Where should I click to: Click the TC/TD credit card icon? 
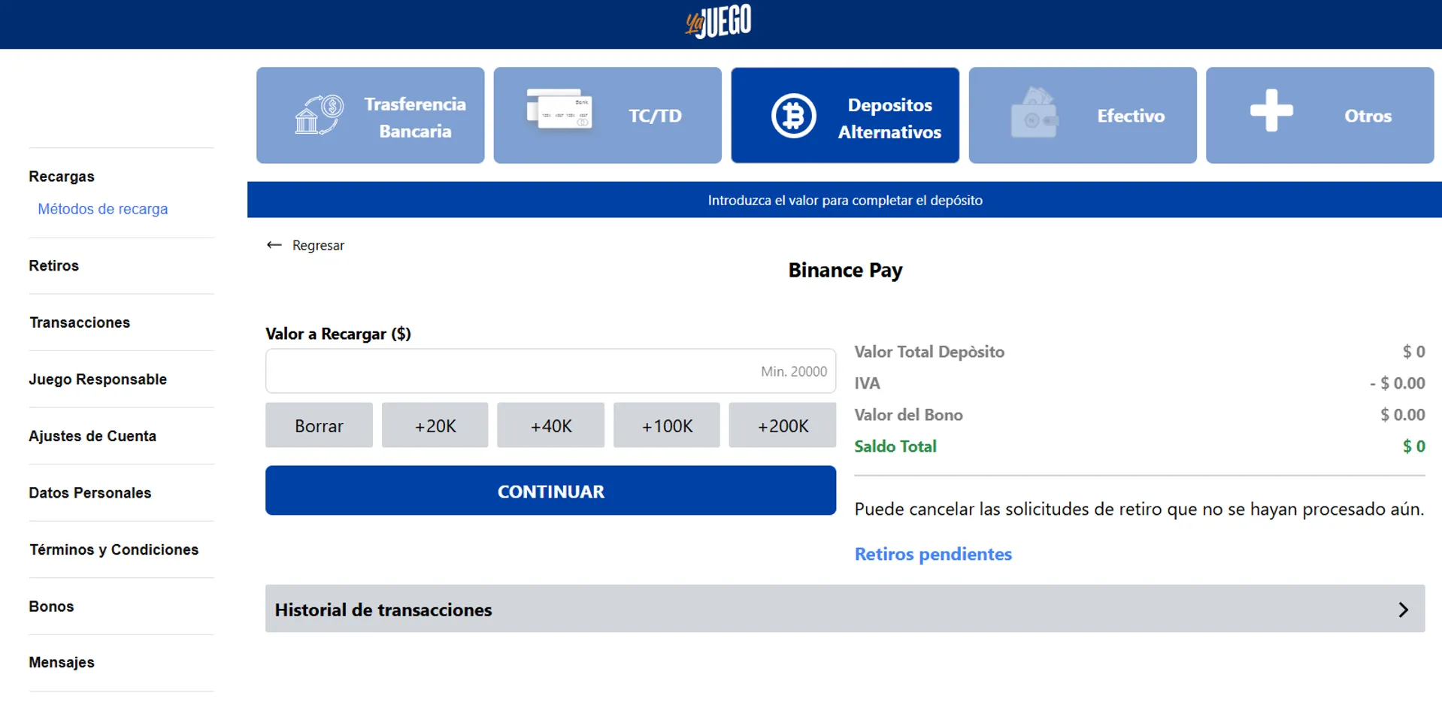(x=561, y=111)
